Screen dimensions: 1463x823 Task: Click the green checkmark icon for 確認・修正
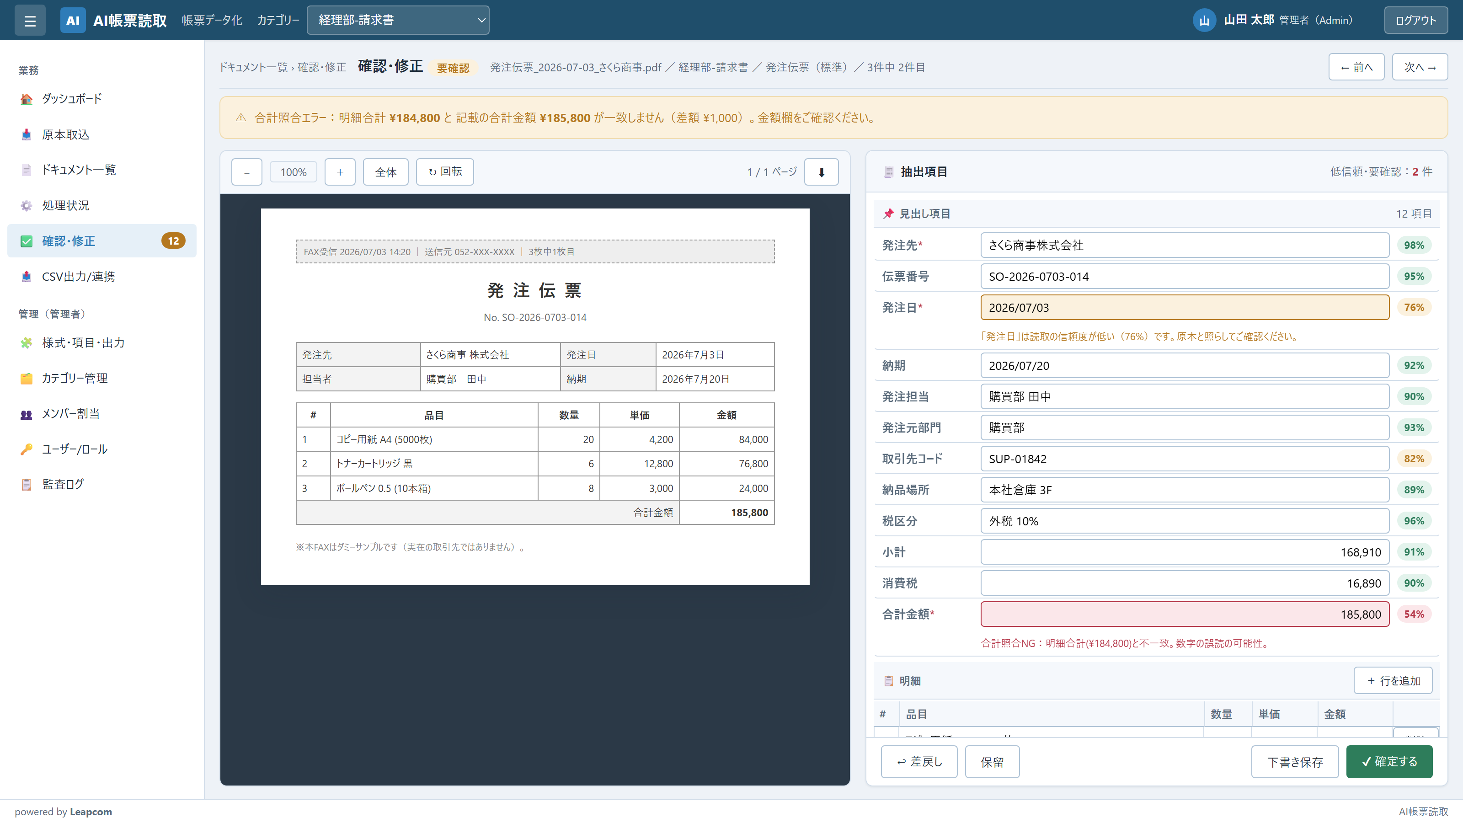tap(26, 241)
